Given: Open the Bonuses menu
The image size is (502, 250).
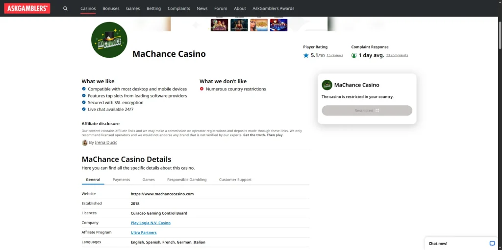Looking at the screenshot, I should point(111,9).
